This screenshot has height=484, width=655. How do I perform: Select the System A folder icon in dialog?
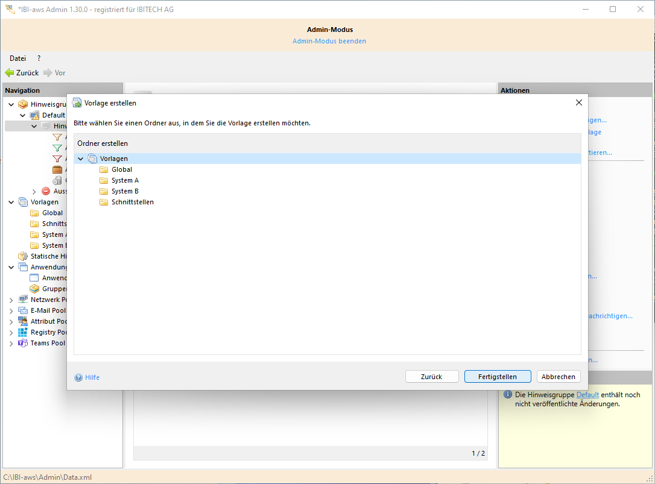pyautogui.click(x=104, y=180)
